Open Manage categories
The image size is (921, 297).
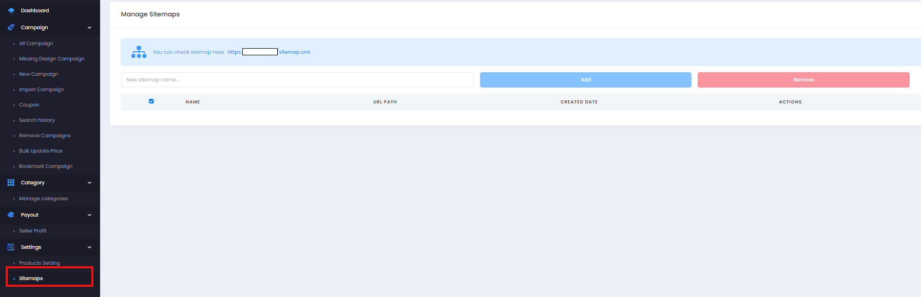(44, 199)
